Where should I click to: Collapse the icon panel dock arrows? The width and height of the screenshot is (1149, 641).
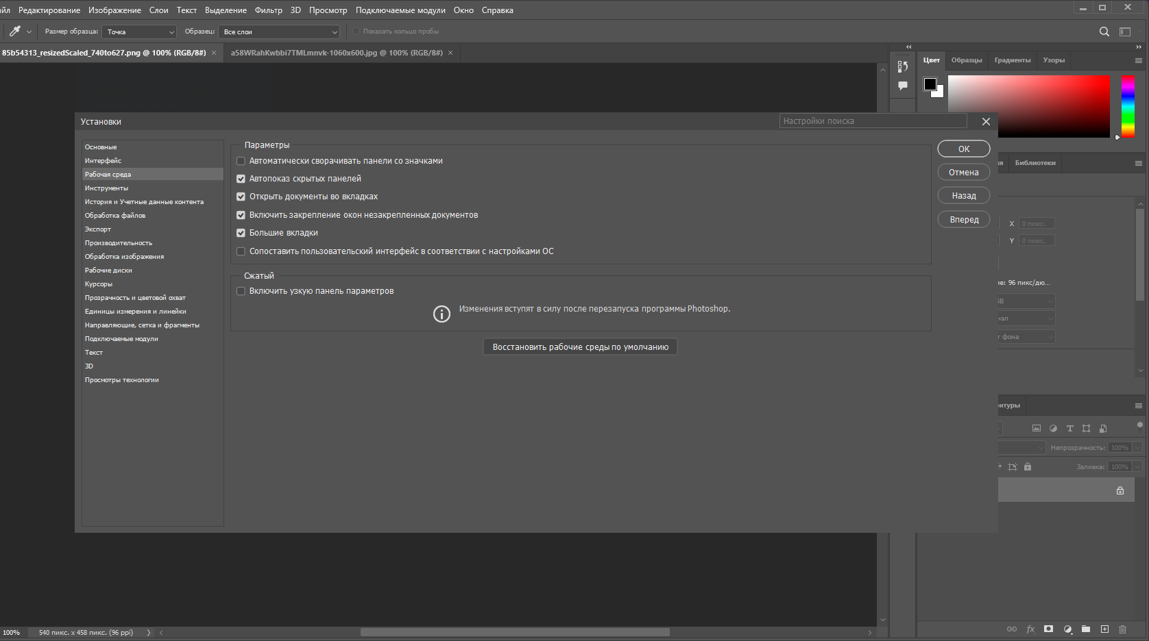tap(909, 47)
